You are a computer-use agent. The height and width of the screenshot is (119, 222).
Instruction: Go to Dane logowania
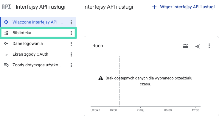tap(38, 43)
